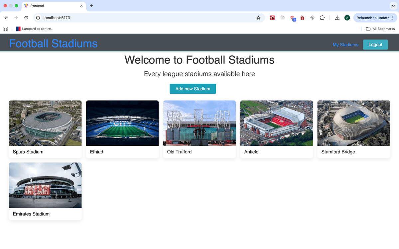The width and height of the screenshot is (399, 249).
Task: Open the Stamford Bridge photo
Action: [354, 123]
